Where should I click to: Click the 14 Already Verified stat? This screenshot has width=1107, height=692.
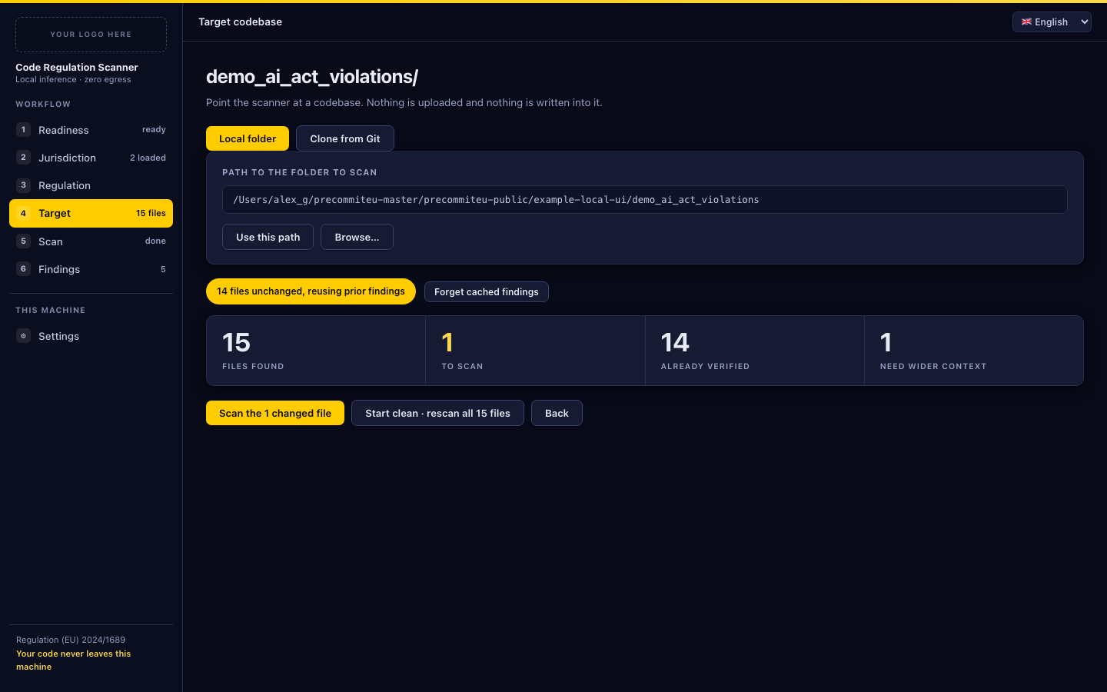pyautogui.click(x=755, y=351)
